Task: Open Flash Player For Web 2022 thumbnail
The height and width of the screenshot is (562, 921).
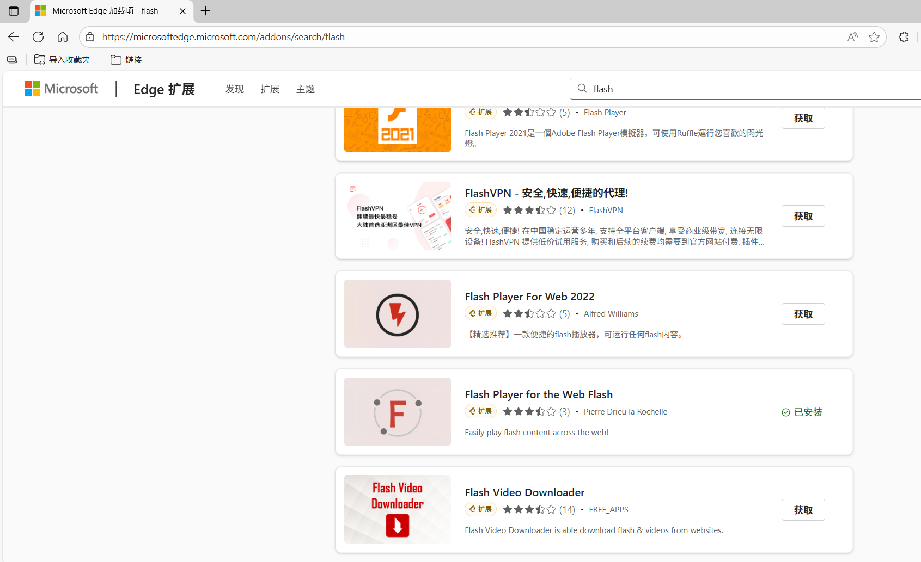Action: pyautogui.click(x=398, y=314)
